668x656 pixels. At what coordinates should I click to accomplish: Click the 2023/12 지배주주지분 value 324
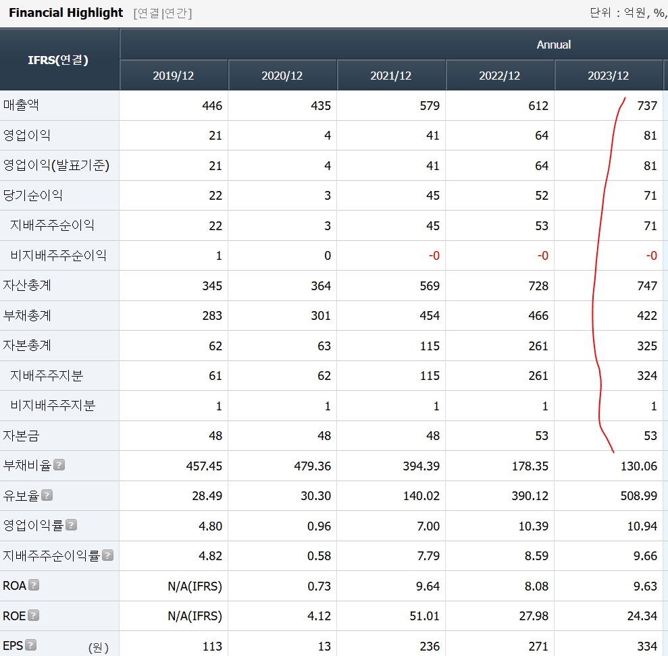[646, 376]
